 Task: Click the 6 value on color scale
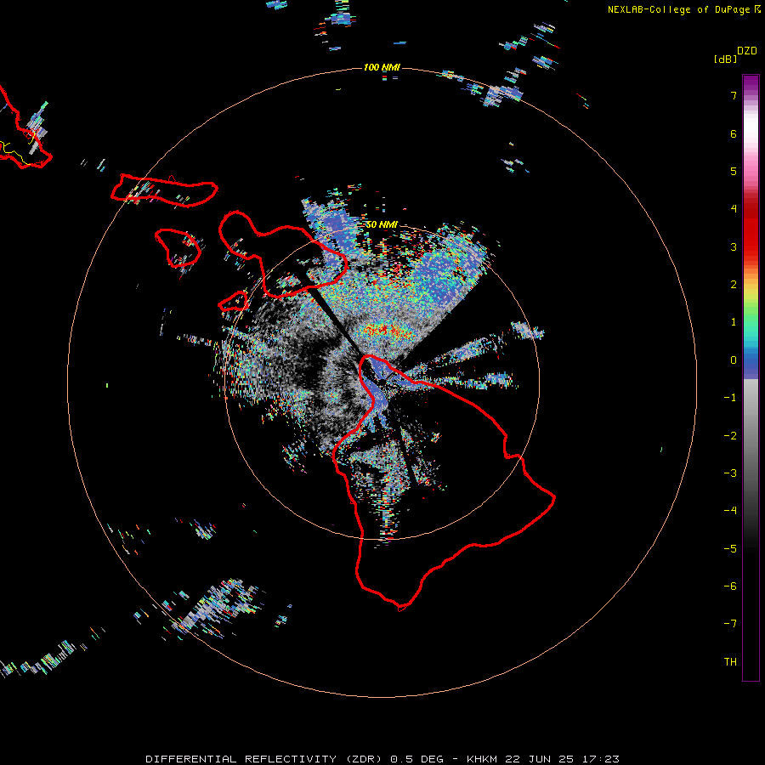coord(734,133)
